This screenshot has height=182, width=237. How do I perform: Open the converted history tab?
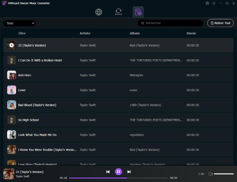(x=138, y=12)
